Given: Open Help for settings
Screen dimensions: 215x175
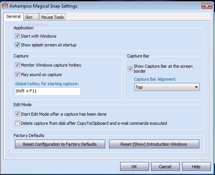Looking at the screenshot, I should (196, 167).
